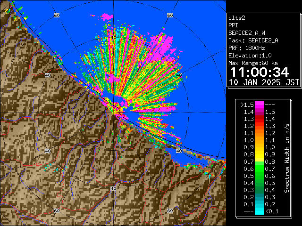Click the "SEAICE2_A_W" product name
Image resolution: width=302 pixels, height=226 pixels.
247,33
